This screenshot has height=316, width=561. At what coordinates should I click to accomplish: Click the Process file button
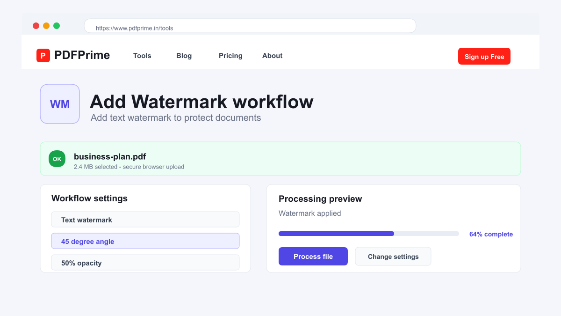313,256
